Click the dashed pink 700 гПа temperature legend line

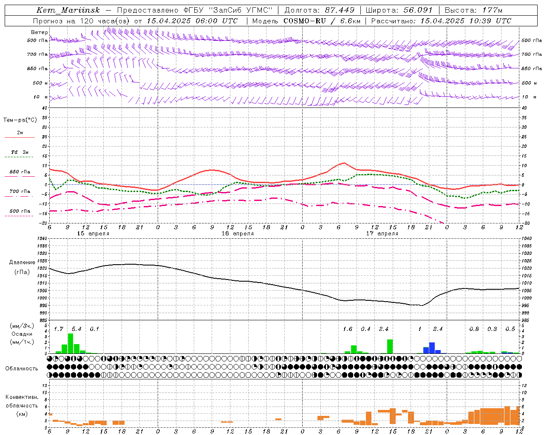[19, 197]
